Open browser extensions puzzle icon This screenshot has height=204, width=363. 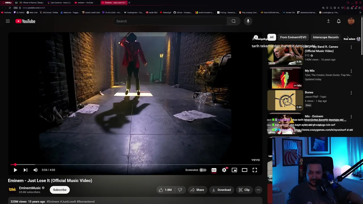click(348, 8)
